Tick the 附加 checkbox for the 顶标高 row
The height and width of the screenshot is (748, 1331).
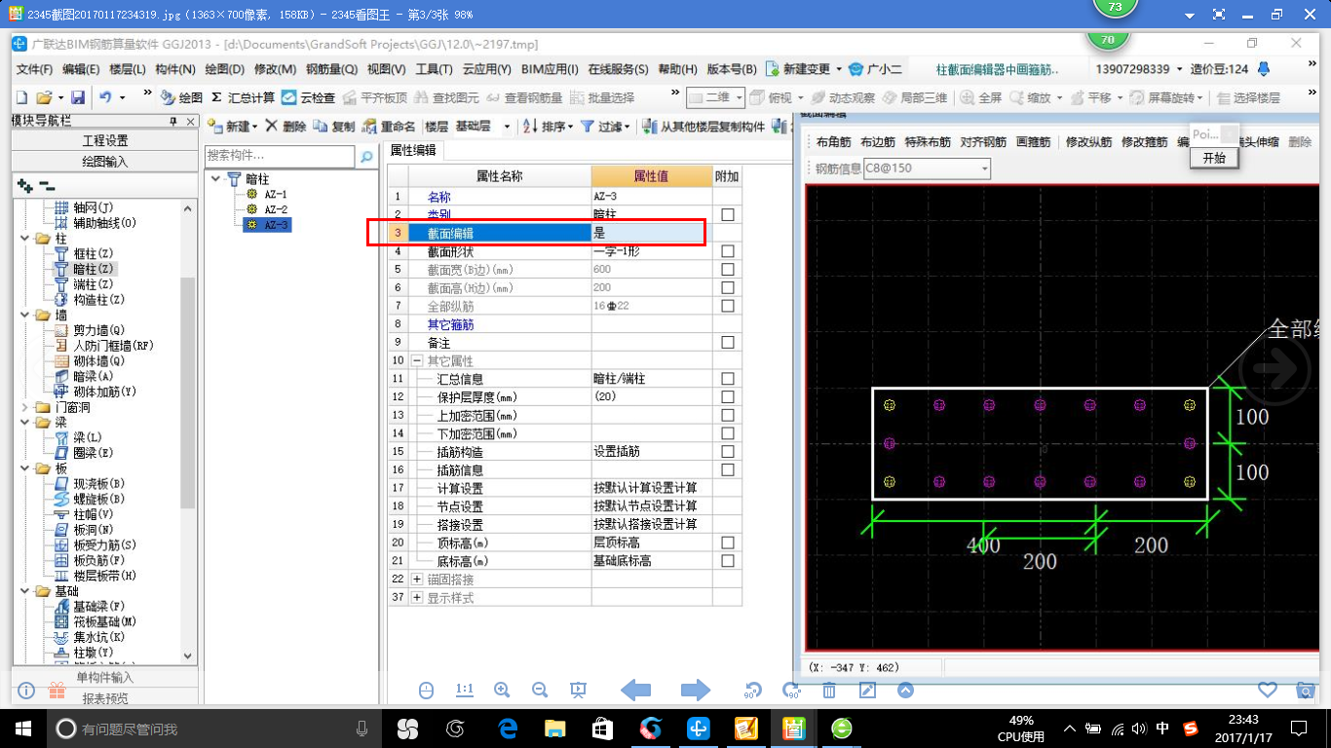coord(728,542)
